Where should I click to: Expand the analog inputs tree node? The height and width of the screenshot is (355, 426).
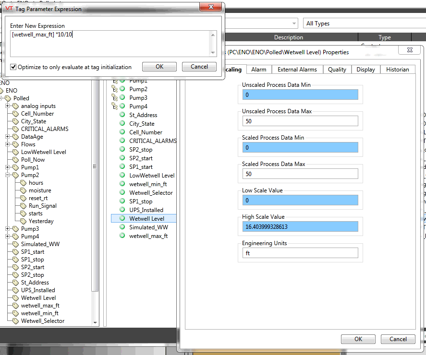coord(8,106)
